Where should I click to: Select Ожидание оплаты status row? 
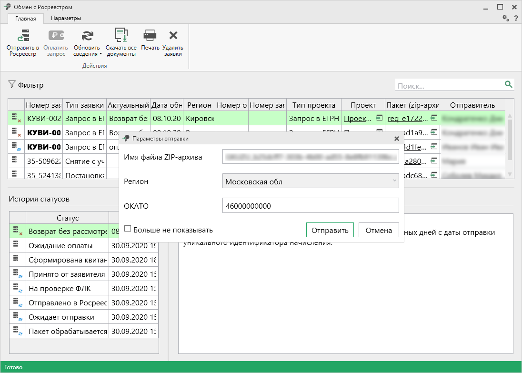pos(60,246)
